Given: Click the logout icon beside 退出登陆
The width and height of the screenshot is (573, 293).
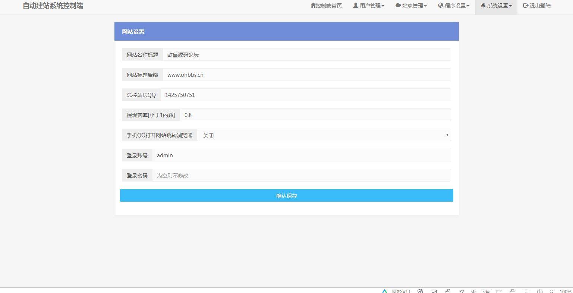Looking at the screenshot, I should 525,5.
